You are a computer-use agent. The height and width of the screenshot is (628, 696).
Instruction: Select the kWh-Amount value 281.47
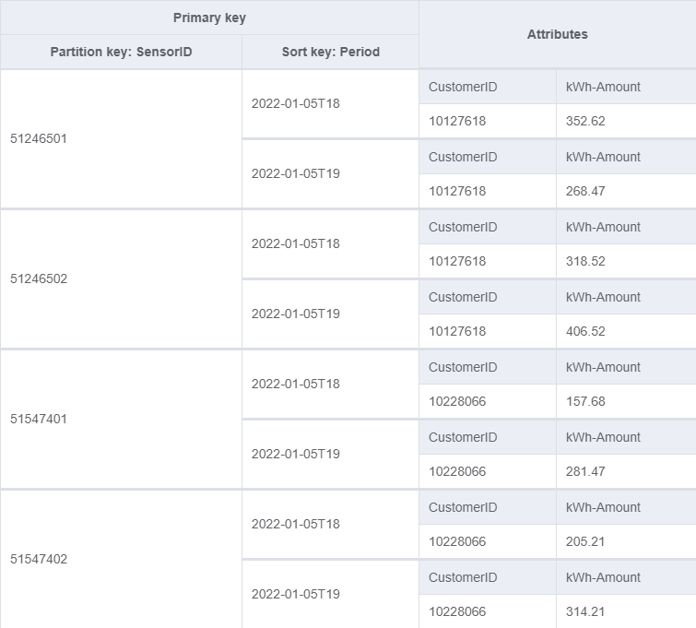click(x=585, y=471)
